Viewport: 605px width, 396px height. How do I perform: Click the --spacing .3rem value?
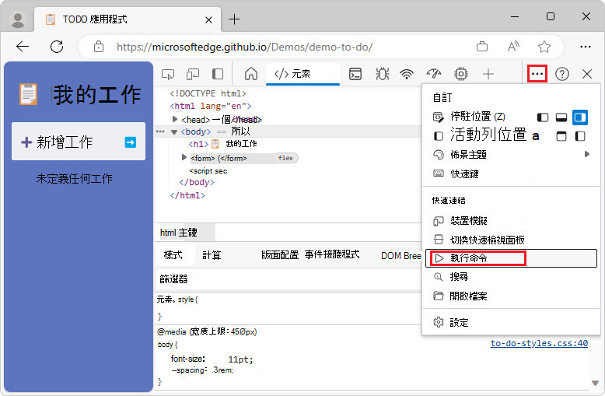point(223,370)
